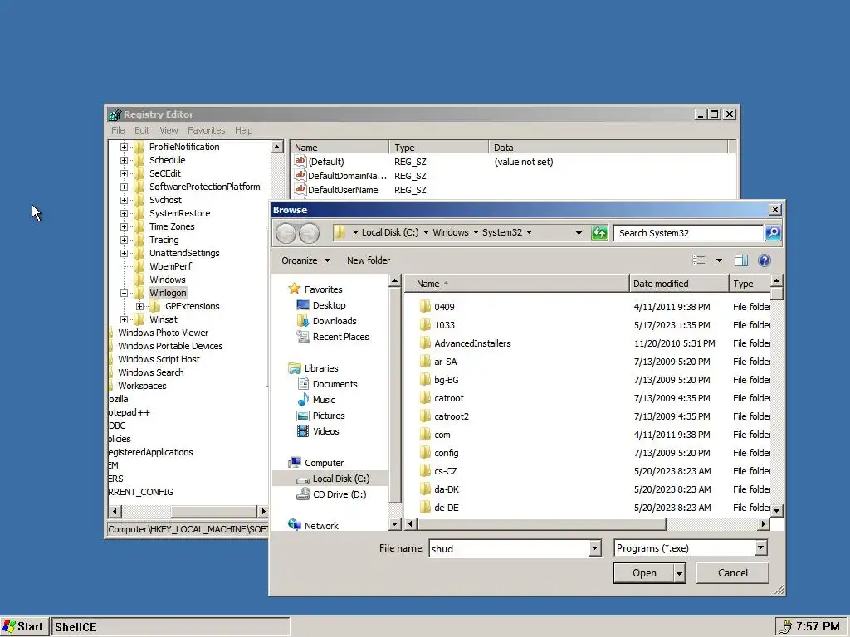Click Windows in the address breadcrumb

point(450,232)
